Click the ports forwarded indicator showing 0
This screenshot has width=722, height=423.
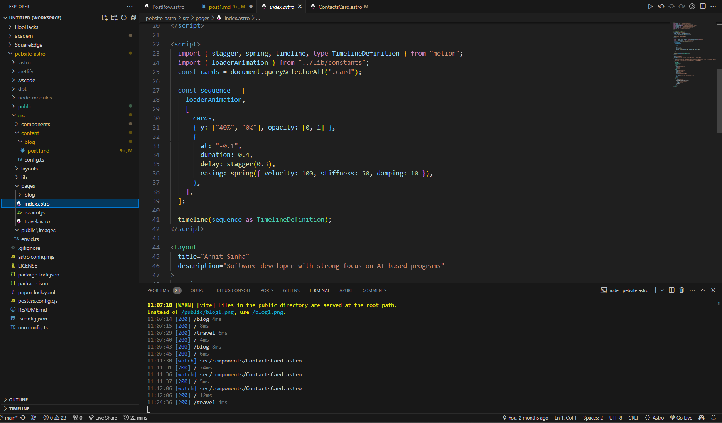coord(78,418)
